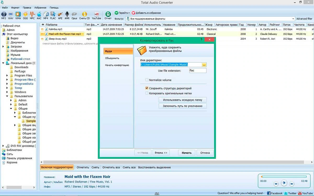Collapse the Пользователи folder node

pyautogui.click(x=7, y=96)
